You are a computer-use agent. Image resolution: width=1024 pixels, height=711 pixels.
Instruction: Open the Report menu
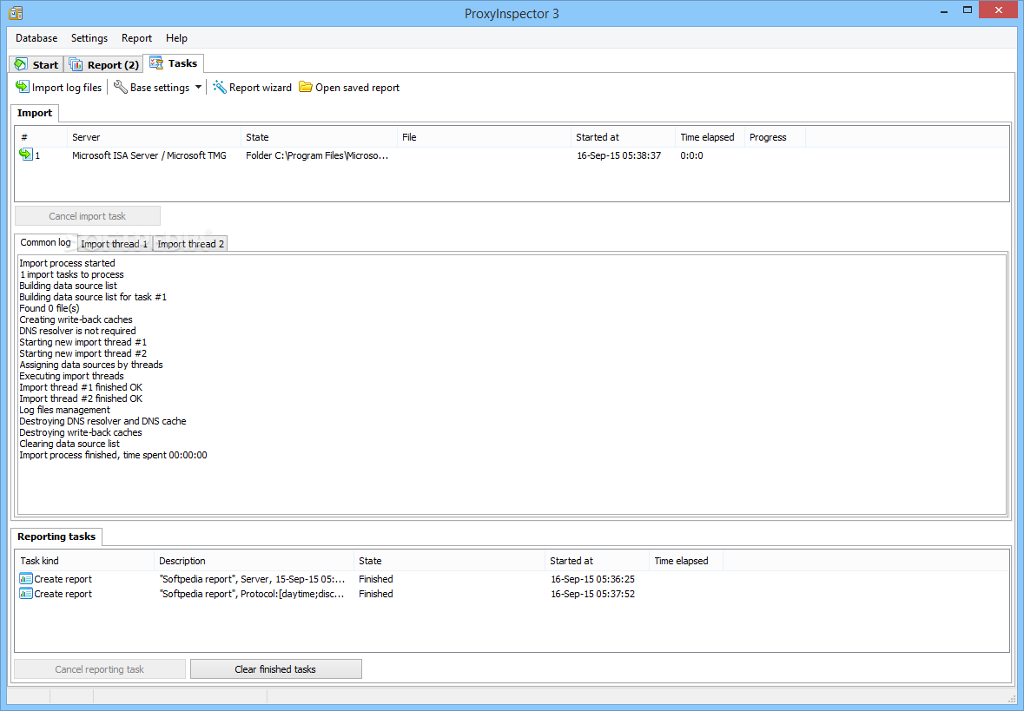click(136, 38)
